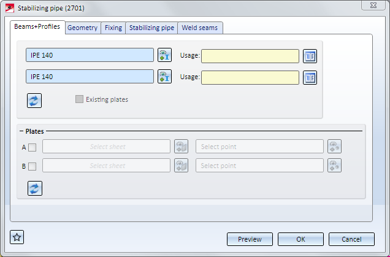Image resolution: width=390 pixels, height=257 pixels.
Task: Open the usage catalogue icon on first row
Action: 310,56
